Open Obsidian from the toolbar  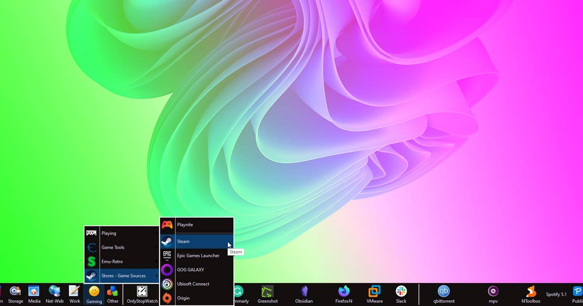coord(304,295)
